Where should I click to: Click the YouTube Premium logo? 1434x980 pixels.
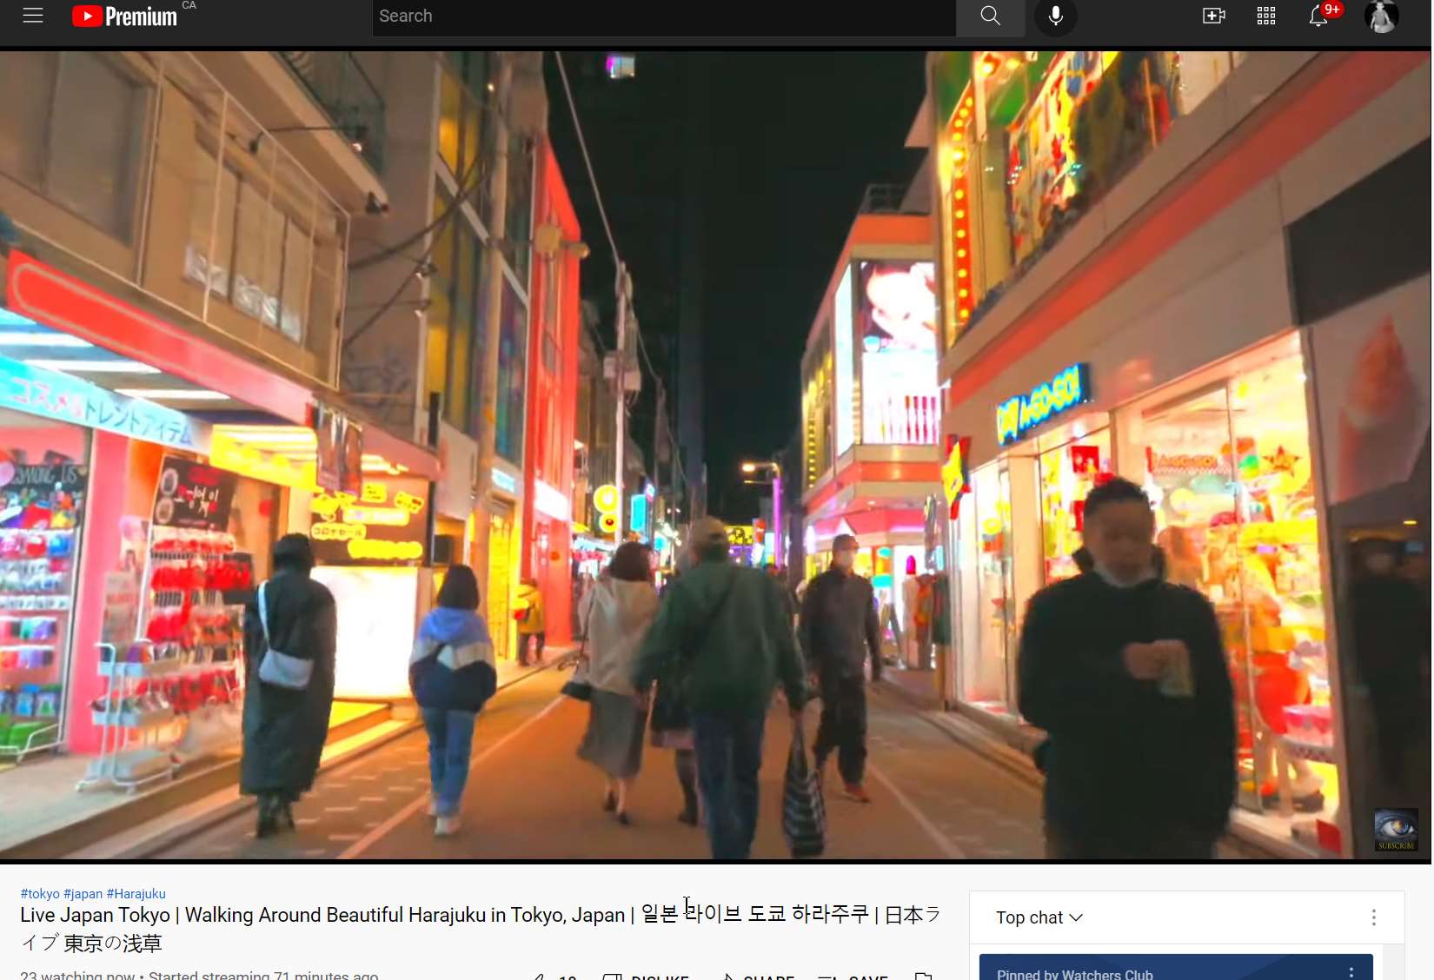125,17
